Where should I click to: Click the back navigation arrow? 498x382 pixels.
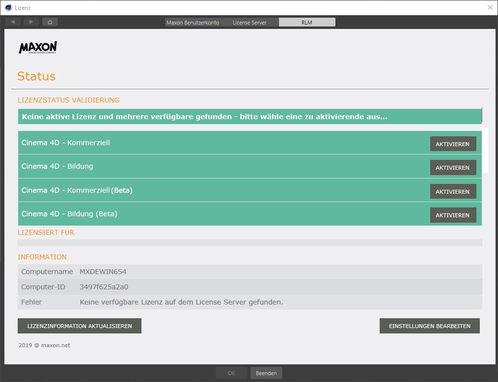click(x=13, y=22)
